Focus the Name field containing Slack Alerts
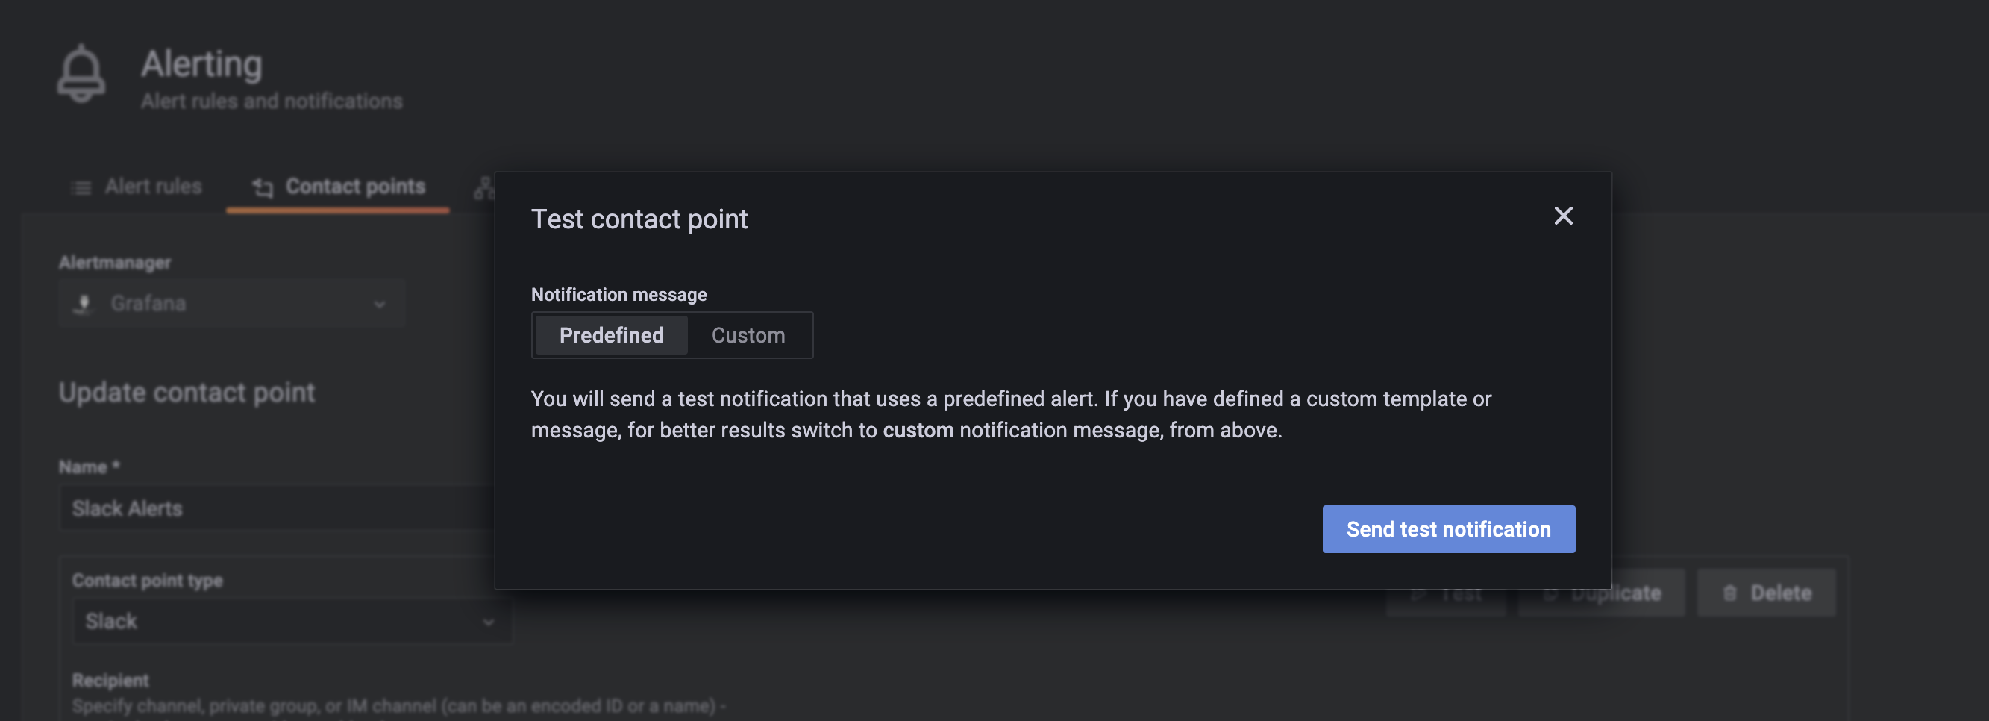 pos(278,508)
